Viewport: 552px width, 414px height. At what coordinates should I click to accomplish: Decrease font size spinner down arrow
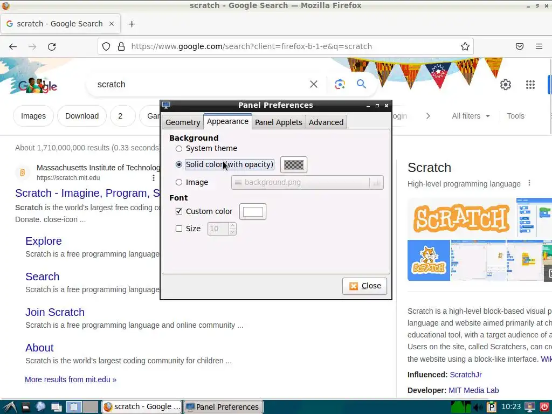point(232,232)
